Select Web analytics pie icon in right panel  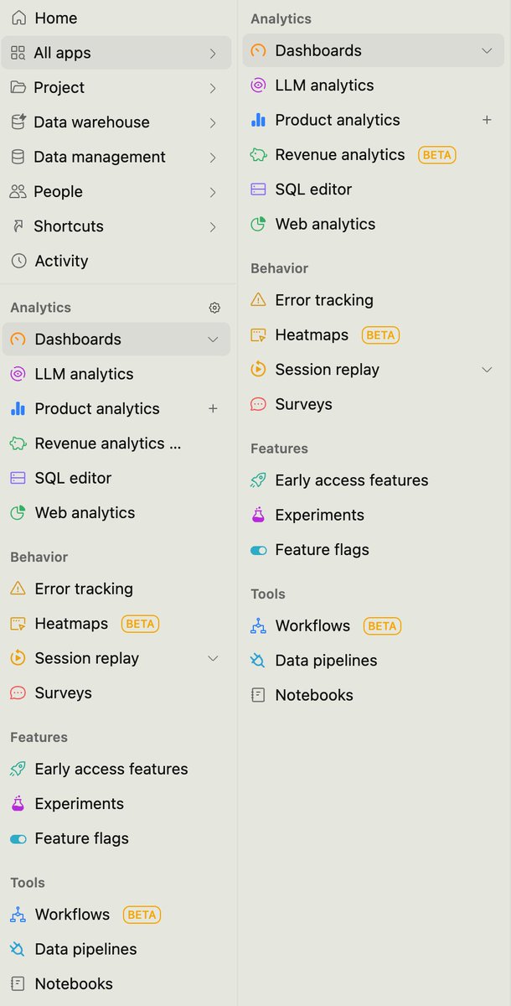point(259,225)
